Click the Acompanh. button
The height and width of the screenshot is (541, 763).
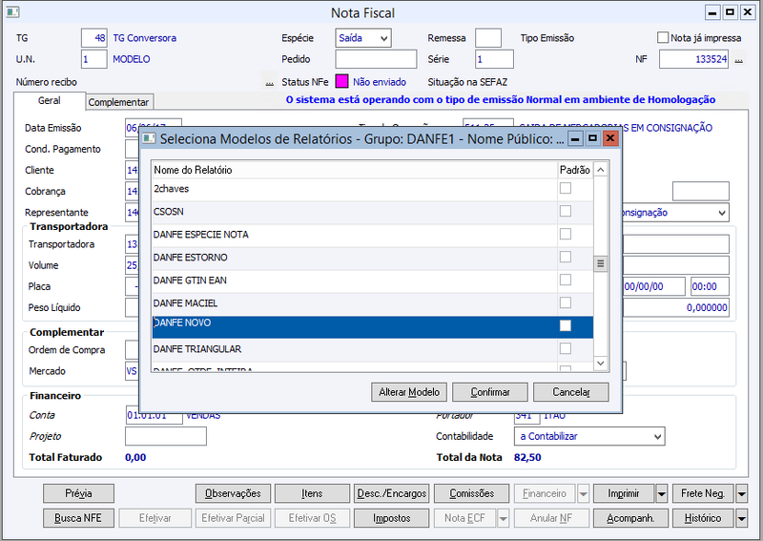click(x=630, y=518)
